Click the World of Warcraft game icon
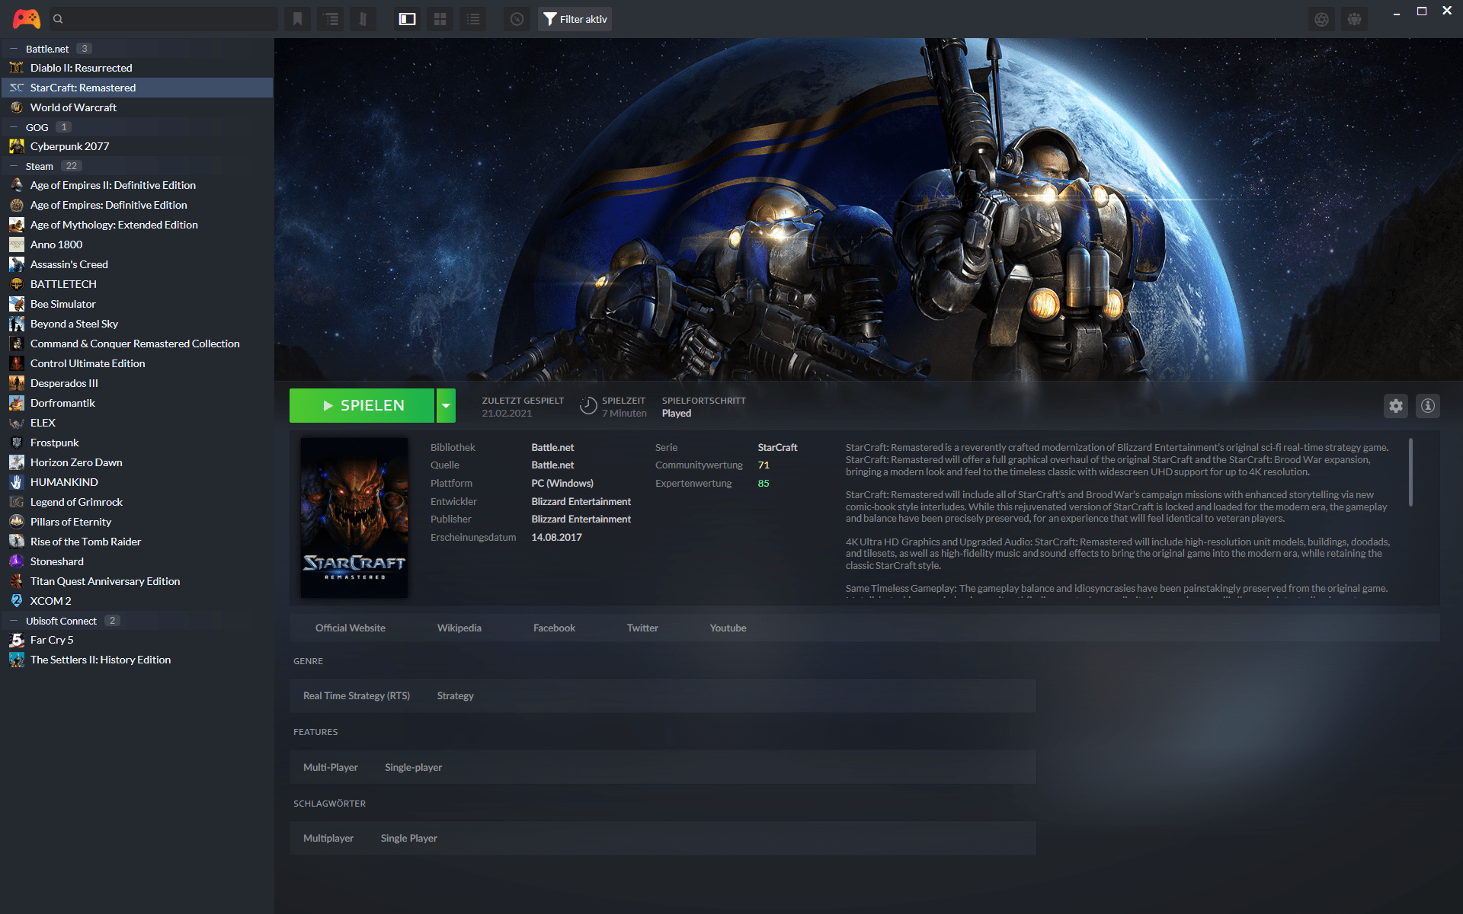The width and height of the screenshot is (1463, 914). pyautogui.click(x=17, y=107)
